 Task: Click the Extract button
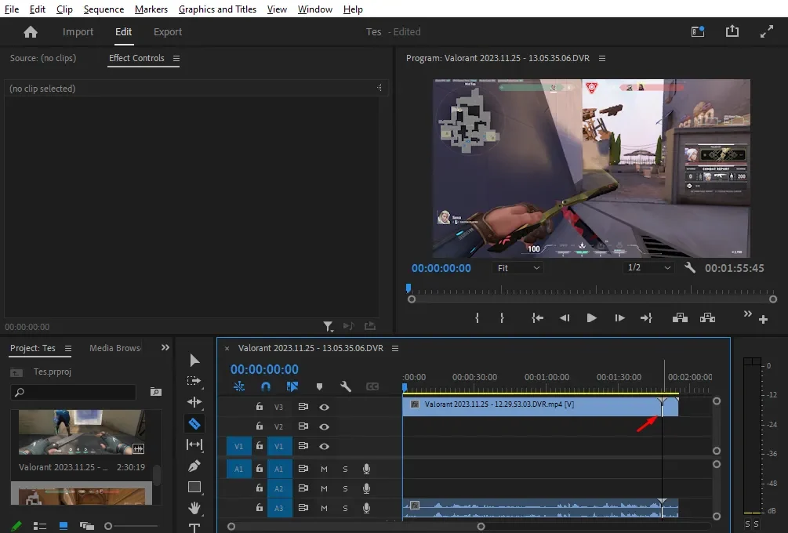(x=707, y=318)
